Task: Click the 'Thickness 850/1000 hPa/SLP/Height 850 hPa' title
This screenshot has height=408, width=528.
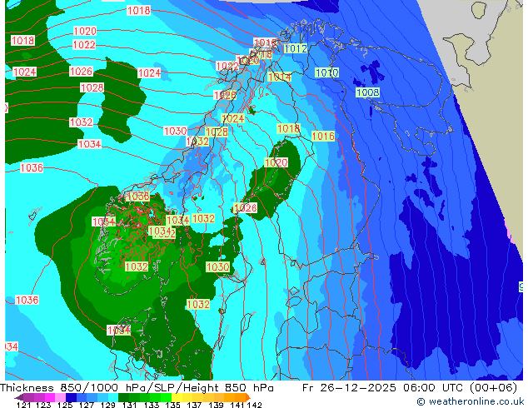Action: 137,388
